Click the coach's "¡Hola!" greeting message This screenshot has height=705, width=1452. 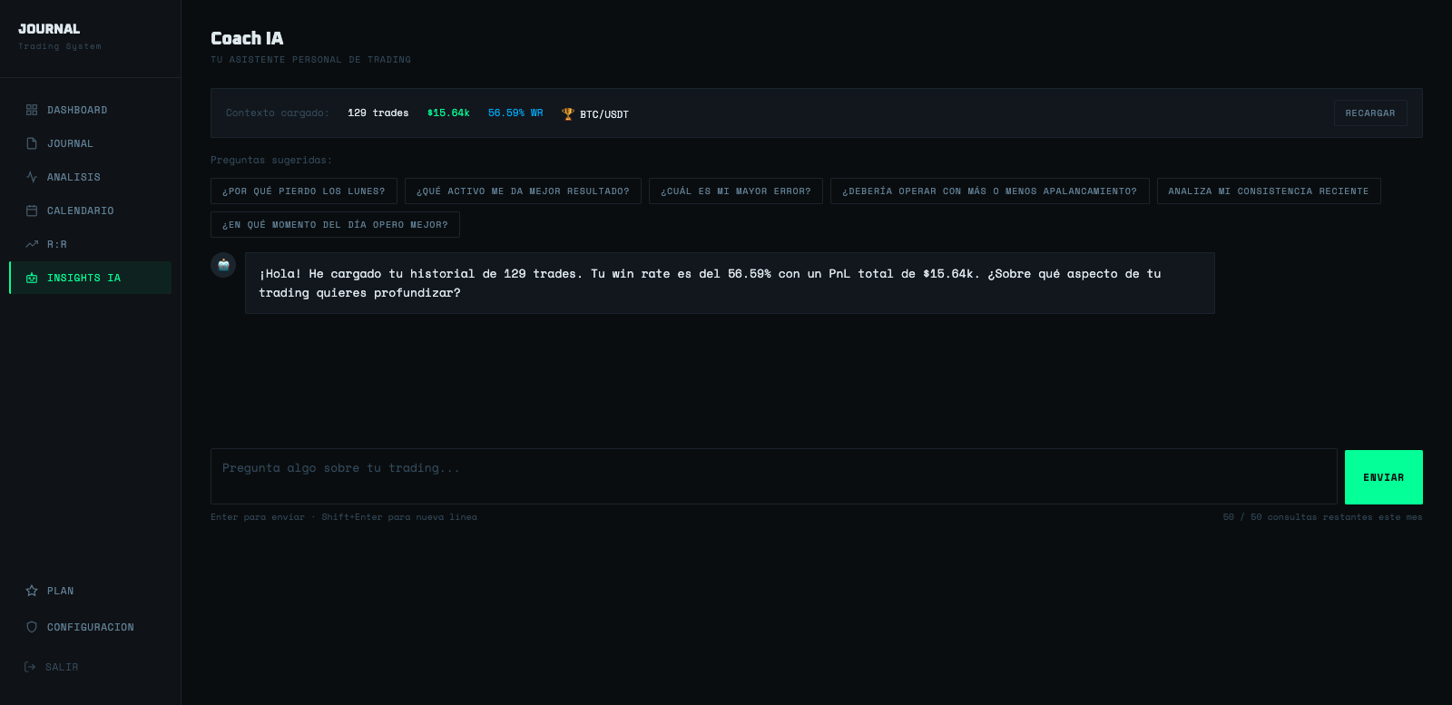pyautogui.click(x=730, y=283)
